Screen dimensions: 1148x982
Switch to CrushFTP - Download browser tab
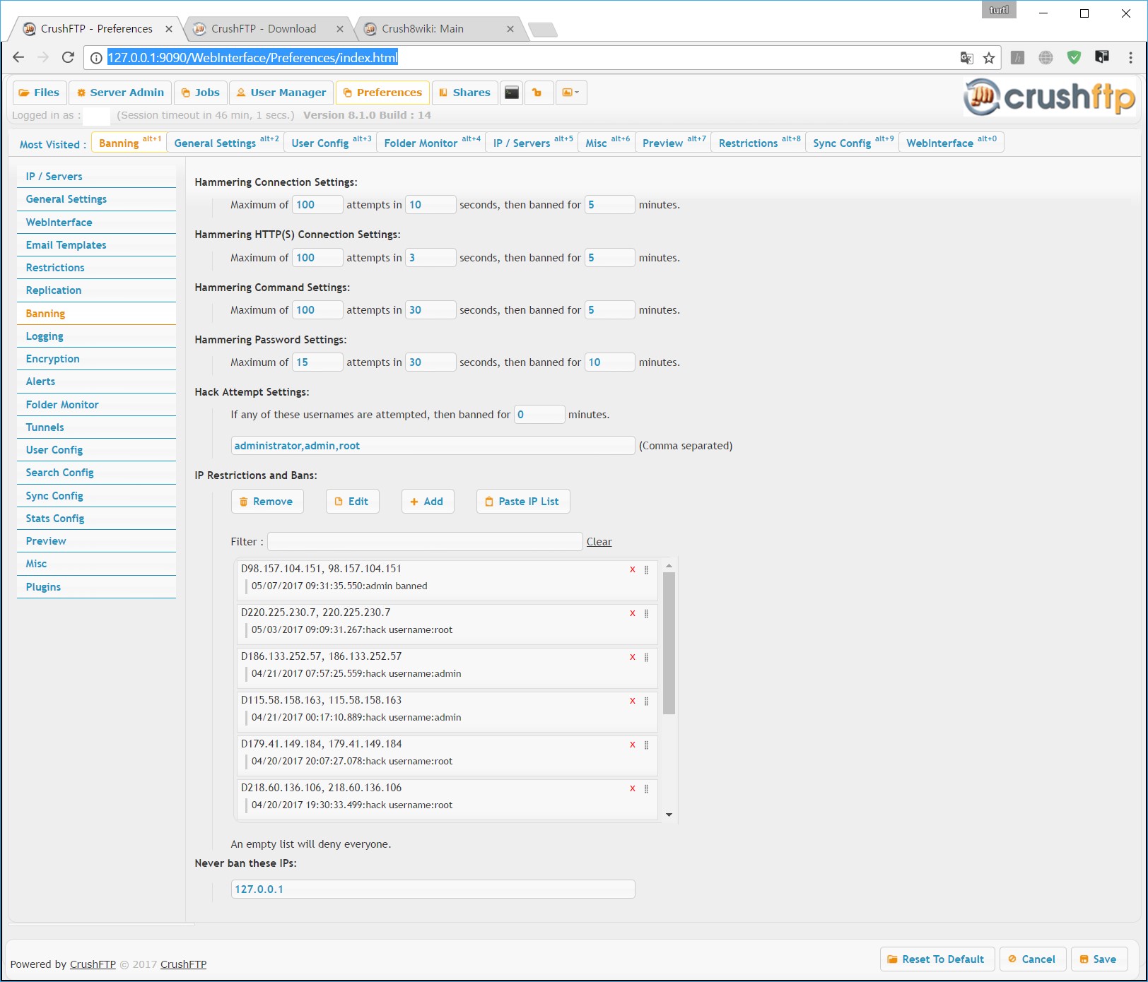(x=263, y=29)
